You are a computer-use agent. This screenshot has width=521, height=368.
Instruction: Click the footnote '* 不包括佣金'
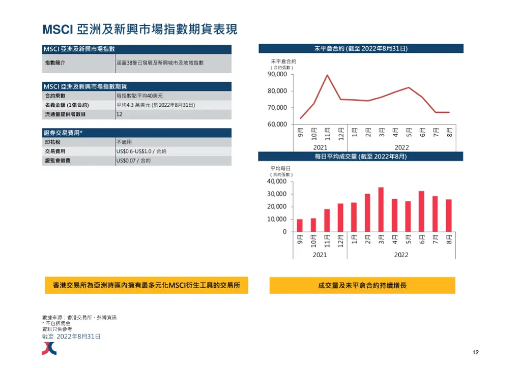click(x=56, y=323)
